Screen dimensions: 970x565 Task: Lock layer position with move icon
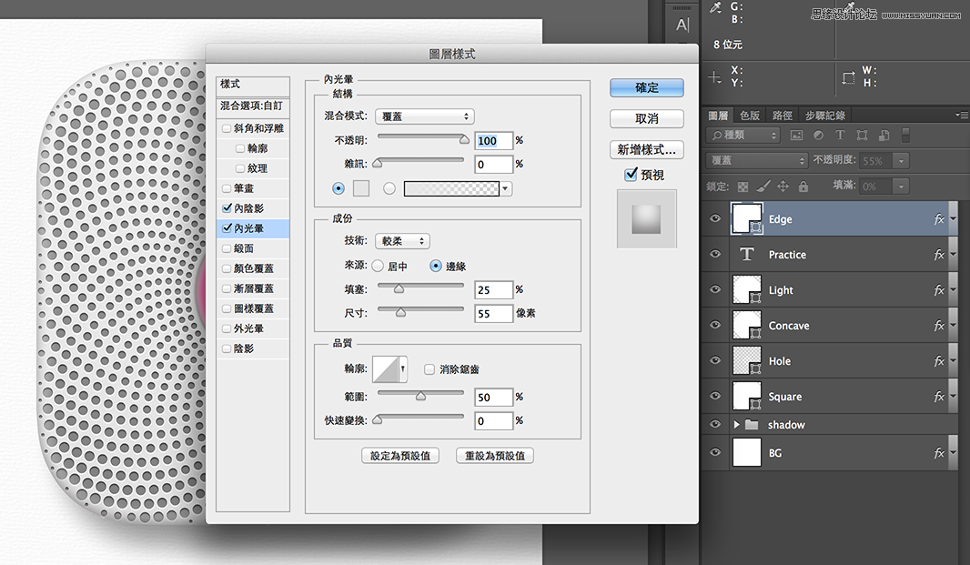pyautogui.click(x=783, y=186)
